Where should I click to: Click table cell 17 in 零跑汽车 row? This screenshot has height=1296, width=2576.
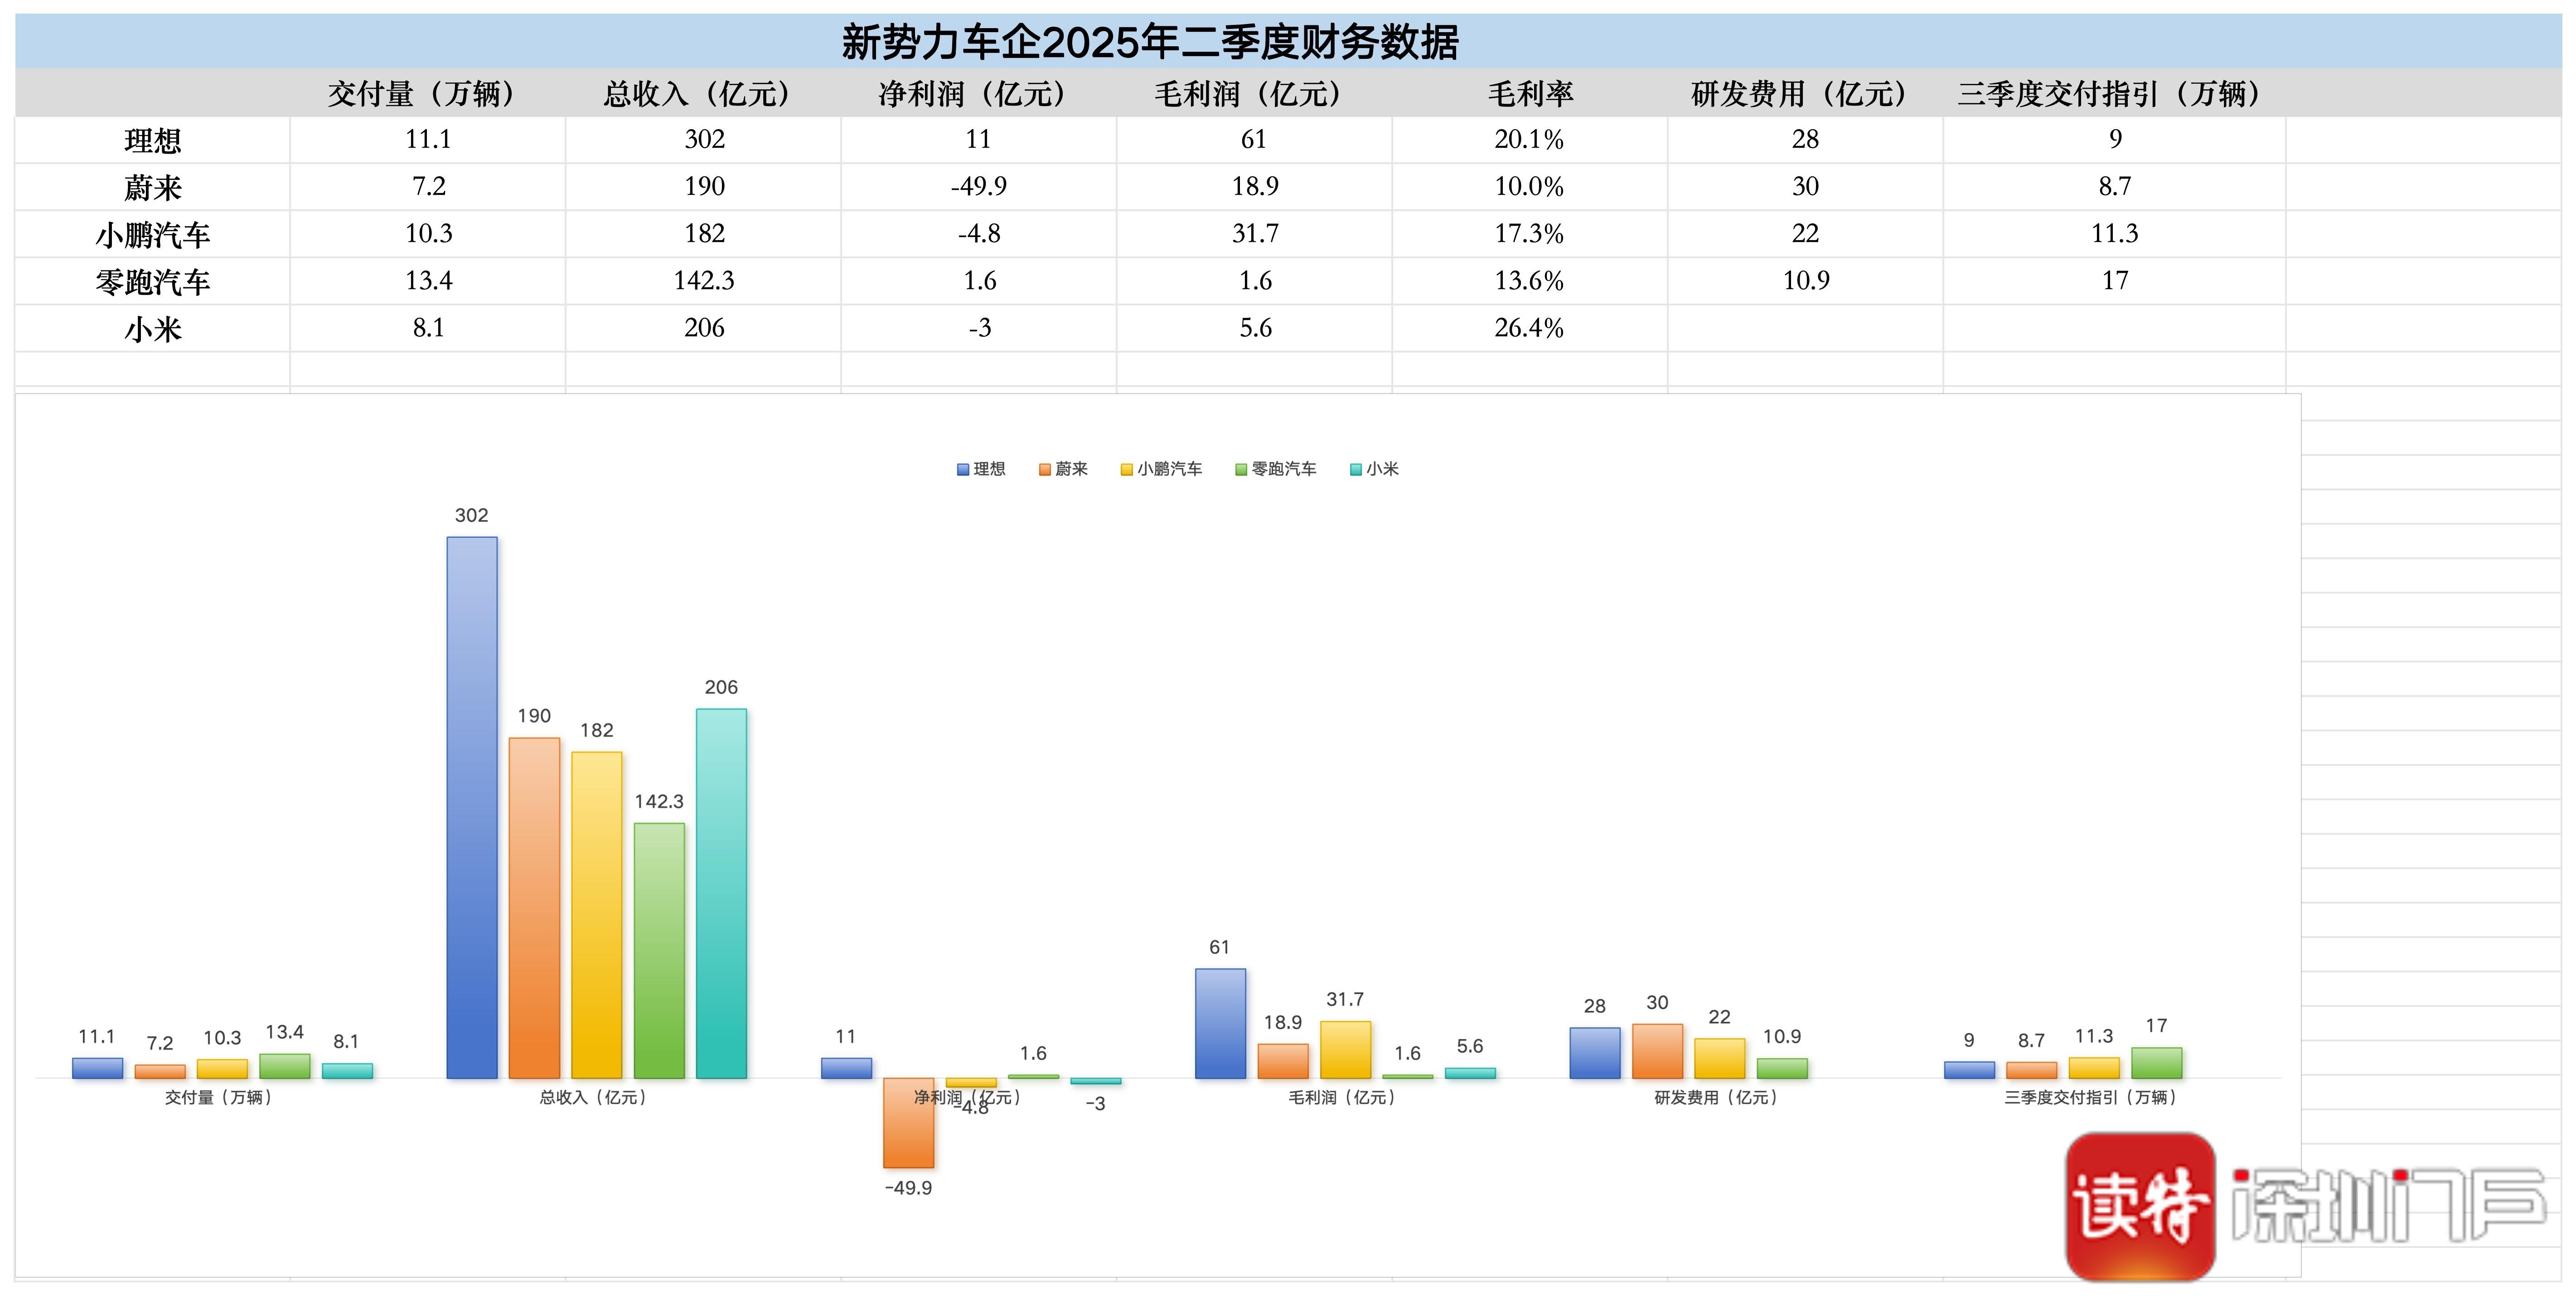[2115, 281]
